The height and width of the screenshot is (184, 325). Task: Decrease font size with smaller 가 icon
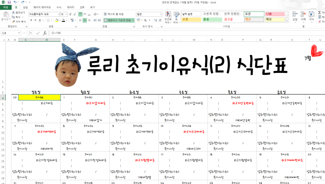pyautogui.click(x=74, y=14)
